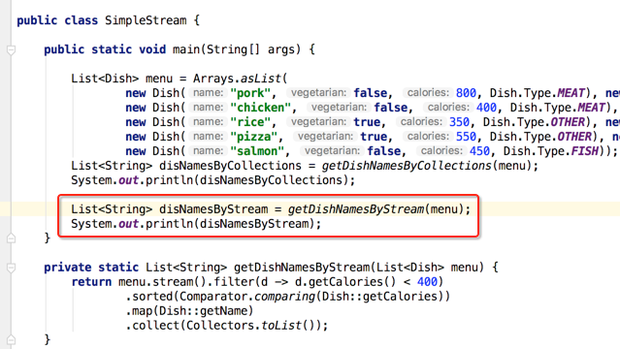
Task: Click the Dish::getName method reference
Action: [203, 311]
